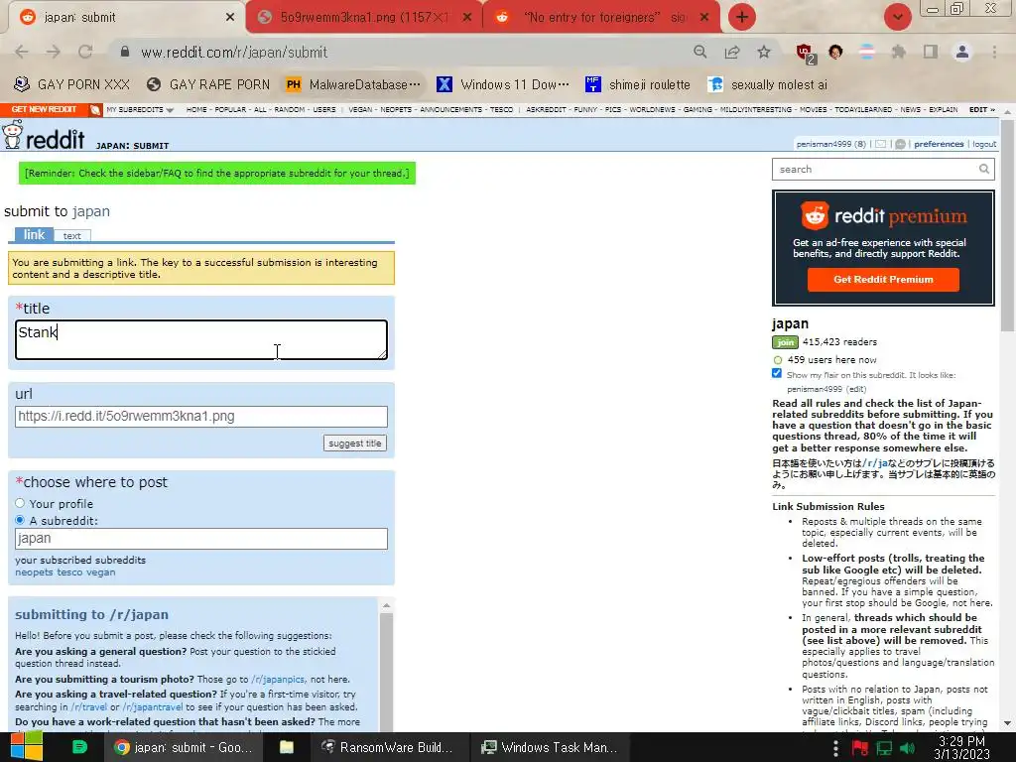Expand the EDIT » subreddit bar link
This screenshot has width=1016, height=762.
pyautogui.click(x=981, y=109)
